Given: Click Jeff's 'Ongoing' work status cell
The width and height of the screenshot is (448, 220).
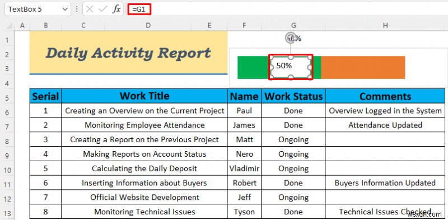Looking at the screenshot, I should (293, 197).
